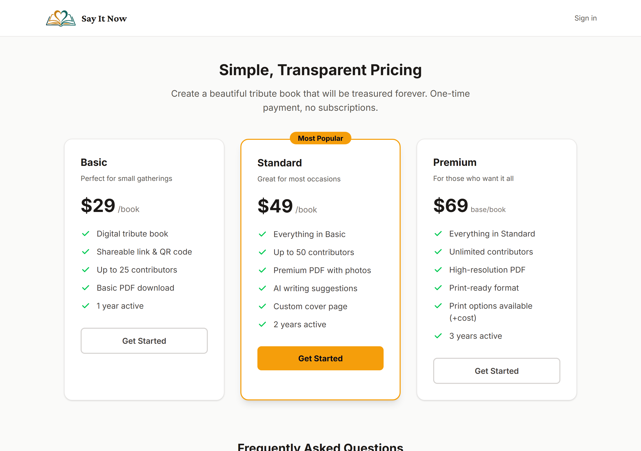Click the checkmark beside Everything in Basic
Viewport: 641px width, 451px height.
tap(262, 234)
